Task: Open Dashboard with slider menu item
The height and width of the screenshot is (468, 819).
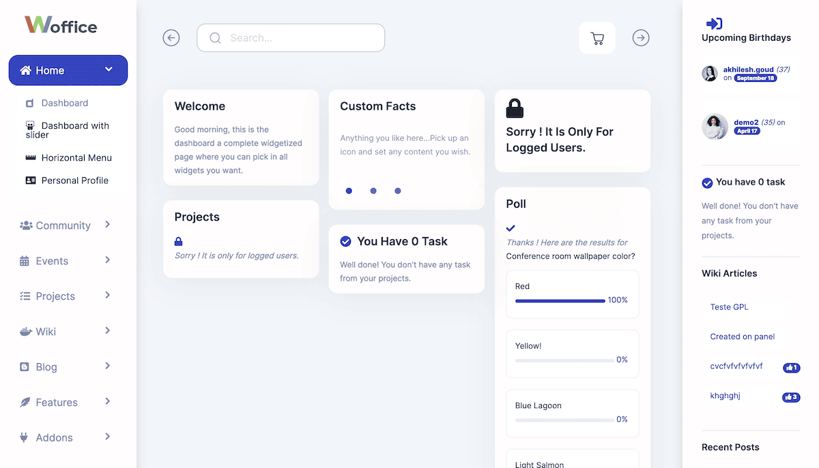Action: tap(74, 126)
